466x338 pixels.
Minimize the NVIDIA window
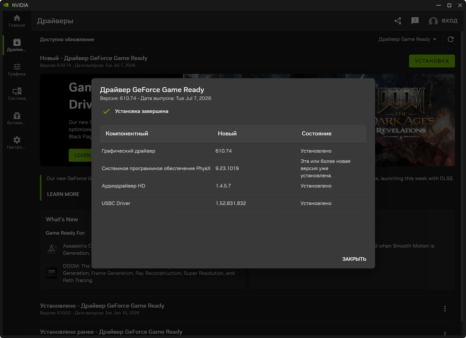pyautogui.click(x=438, y=5)
